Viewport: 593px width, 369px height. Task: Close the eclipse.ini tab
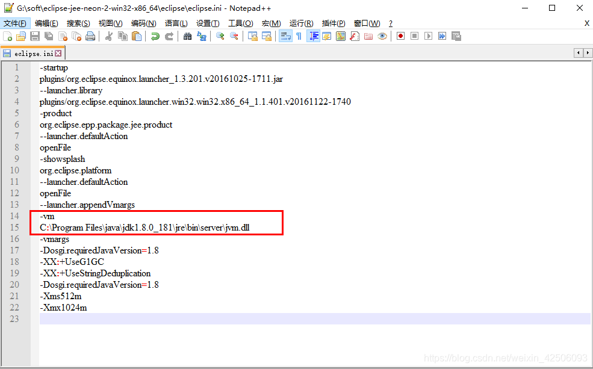pyautogui.click(x=58, y=52)
